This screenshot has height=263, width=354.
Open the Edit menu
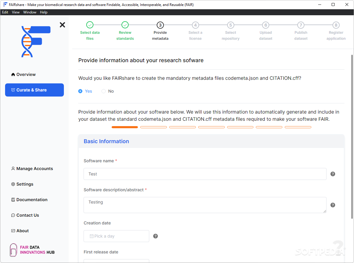coord(5,12)
